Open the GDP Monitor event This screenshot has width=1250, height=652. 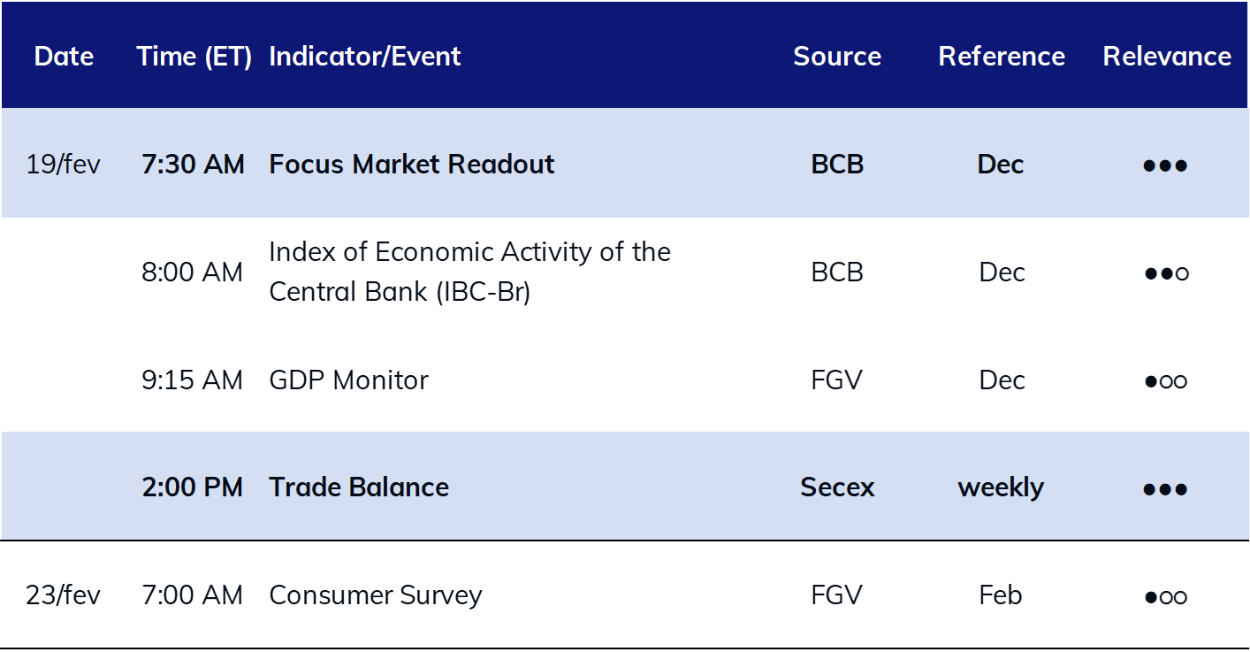click(348, 380)
